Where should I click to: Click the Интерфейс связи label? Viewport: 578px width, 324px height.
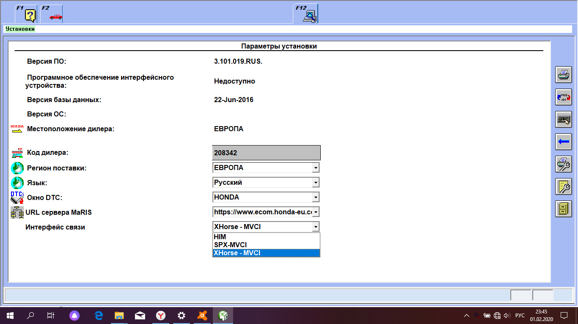click(x=55, y=227)
